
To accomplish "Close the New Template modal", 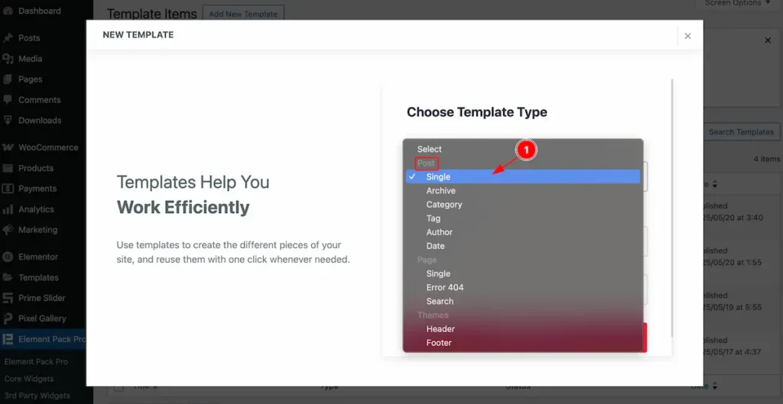I will click(687, 36).
